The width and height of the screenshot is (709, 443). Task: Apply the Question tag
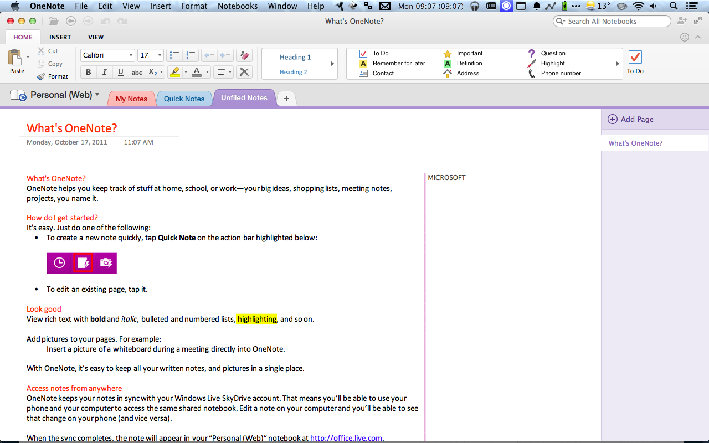[546, 54]
